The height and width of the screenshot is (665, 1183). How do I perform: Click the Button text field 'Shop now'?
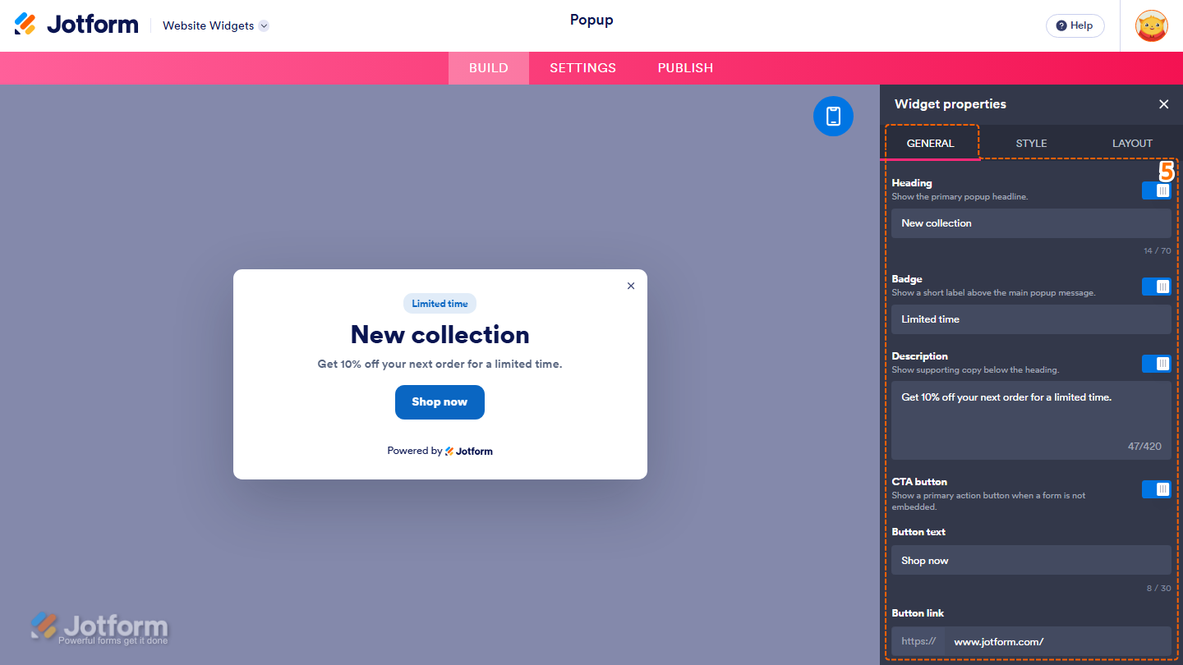[x=1031, y=560]
